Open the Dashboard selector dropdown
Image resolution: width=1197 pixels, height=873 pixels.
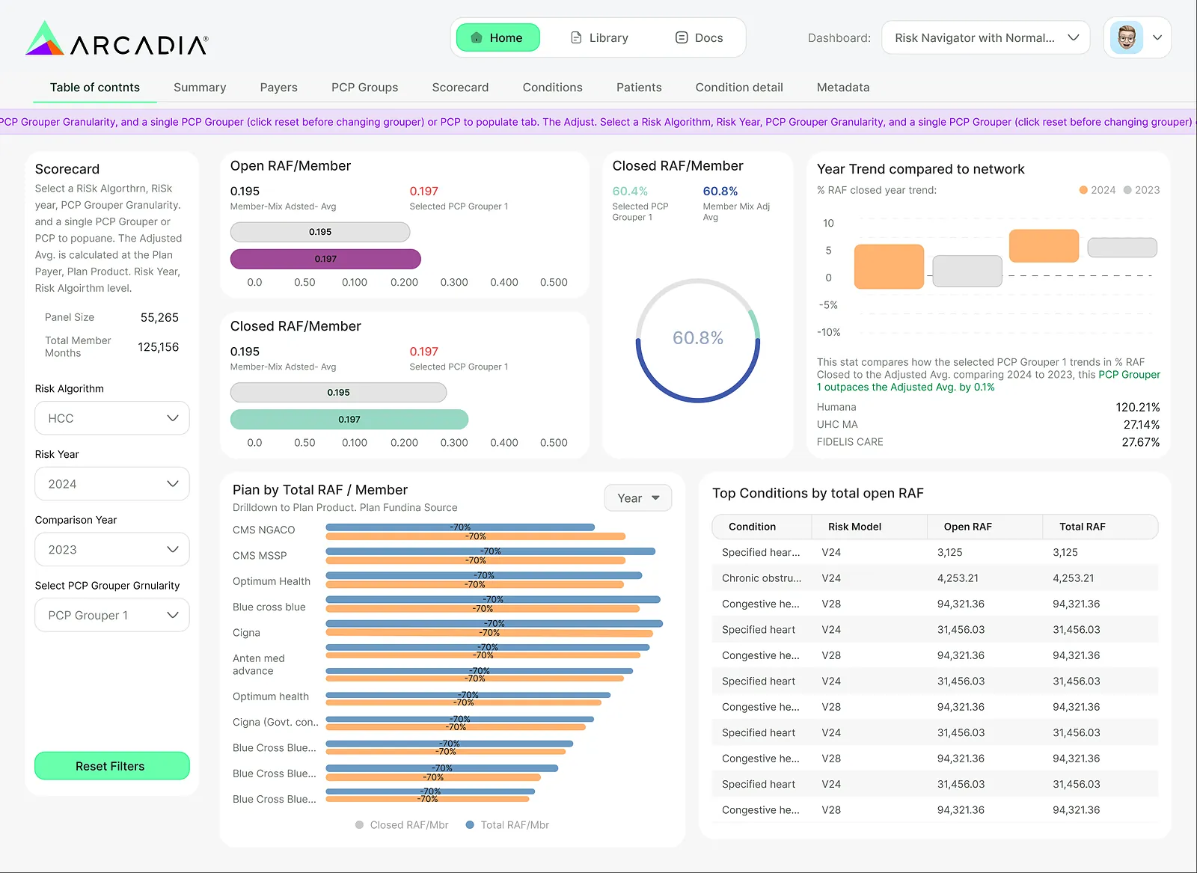[985, 37]
